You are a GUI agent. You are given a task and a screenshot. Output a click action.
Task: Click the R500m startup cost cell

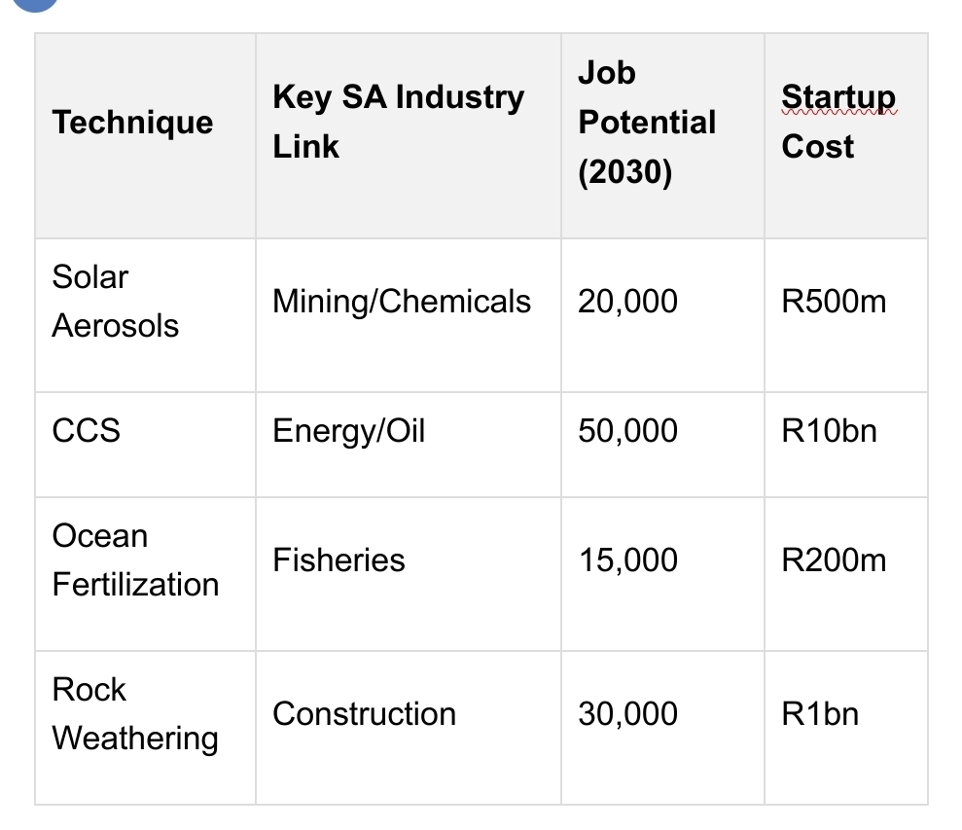tap(834, 302)
